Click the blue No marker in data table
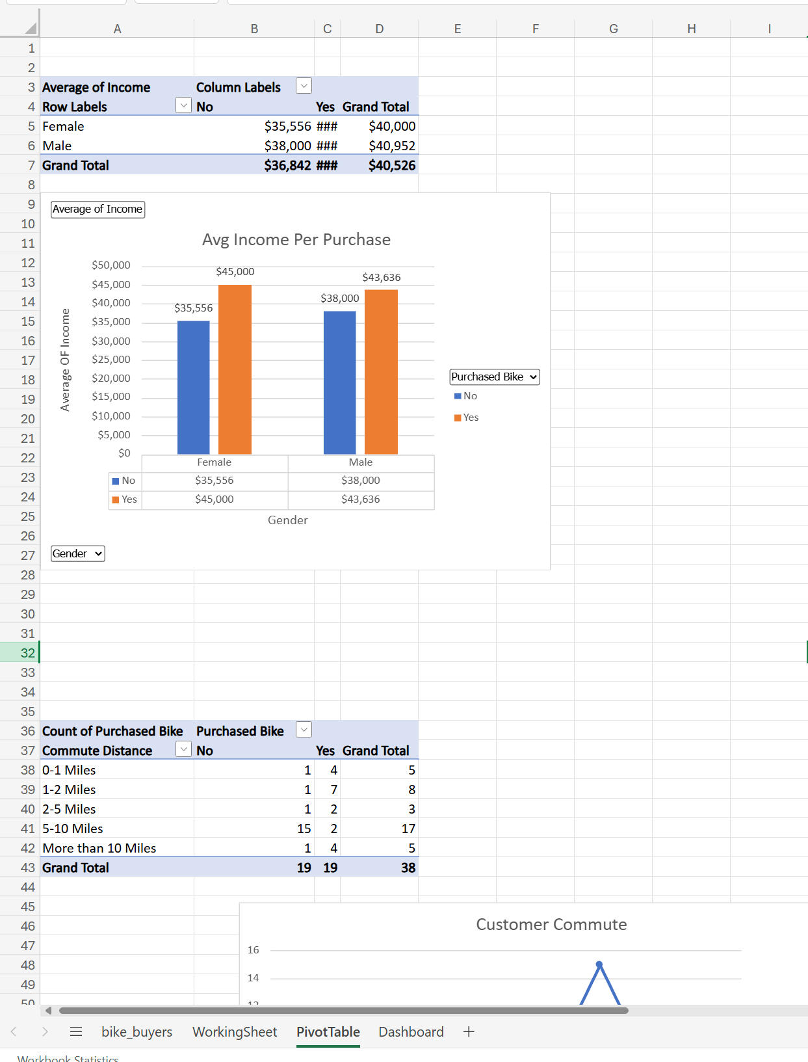Viewport: 808px width, 1062px height. point(116,481)
